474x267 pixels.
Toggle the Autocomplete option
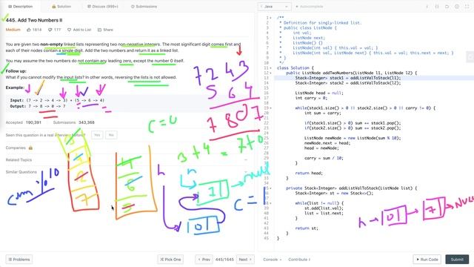(310, 7)
